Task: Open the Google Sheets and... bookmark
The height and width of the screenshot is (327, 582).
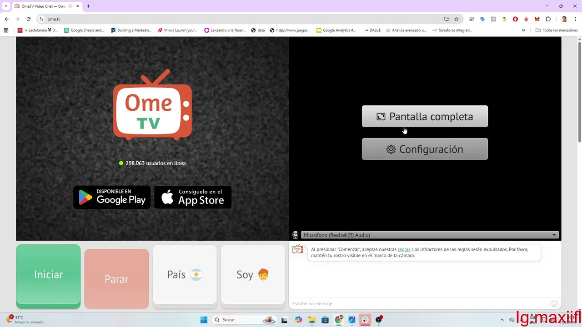Action: (84, 30)
